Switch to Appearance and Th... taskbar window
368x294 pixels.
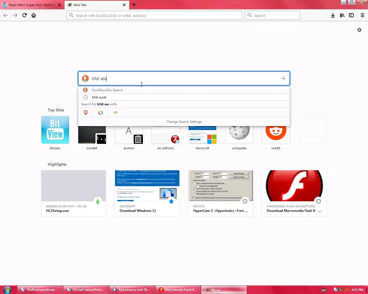(132, 290)
